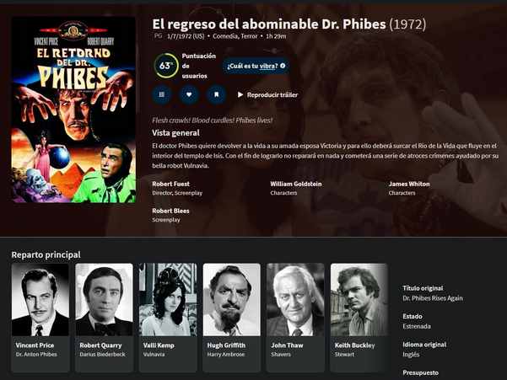
Task: Mark movie as favorite heart icon
Action: 189,94
